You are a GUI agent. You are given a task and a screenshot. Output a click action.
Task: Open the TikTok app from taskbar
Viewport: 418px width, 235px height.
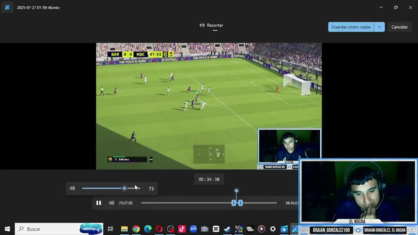pos(182,229)
